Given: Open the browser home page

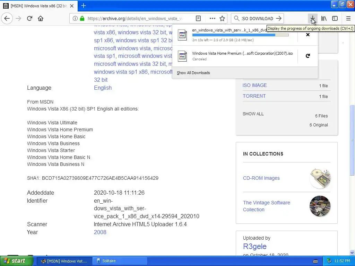Looking at the screenshot, I should pyautogui.click(x=41, y=18).
